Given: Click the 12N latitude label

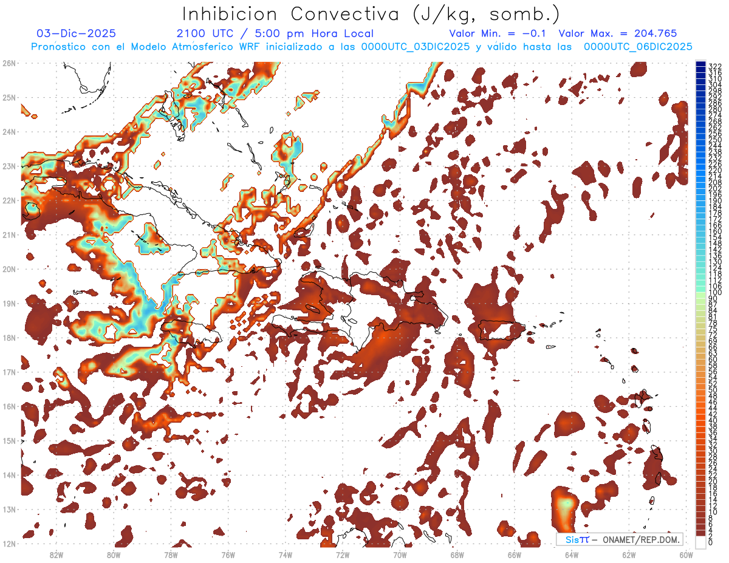Looking at the screenshot, I should [x=9, y=544].
